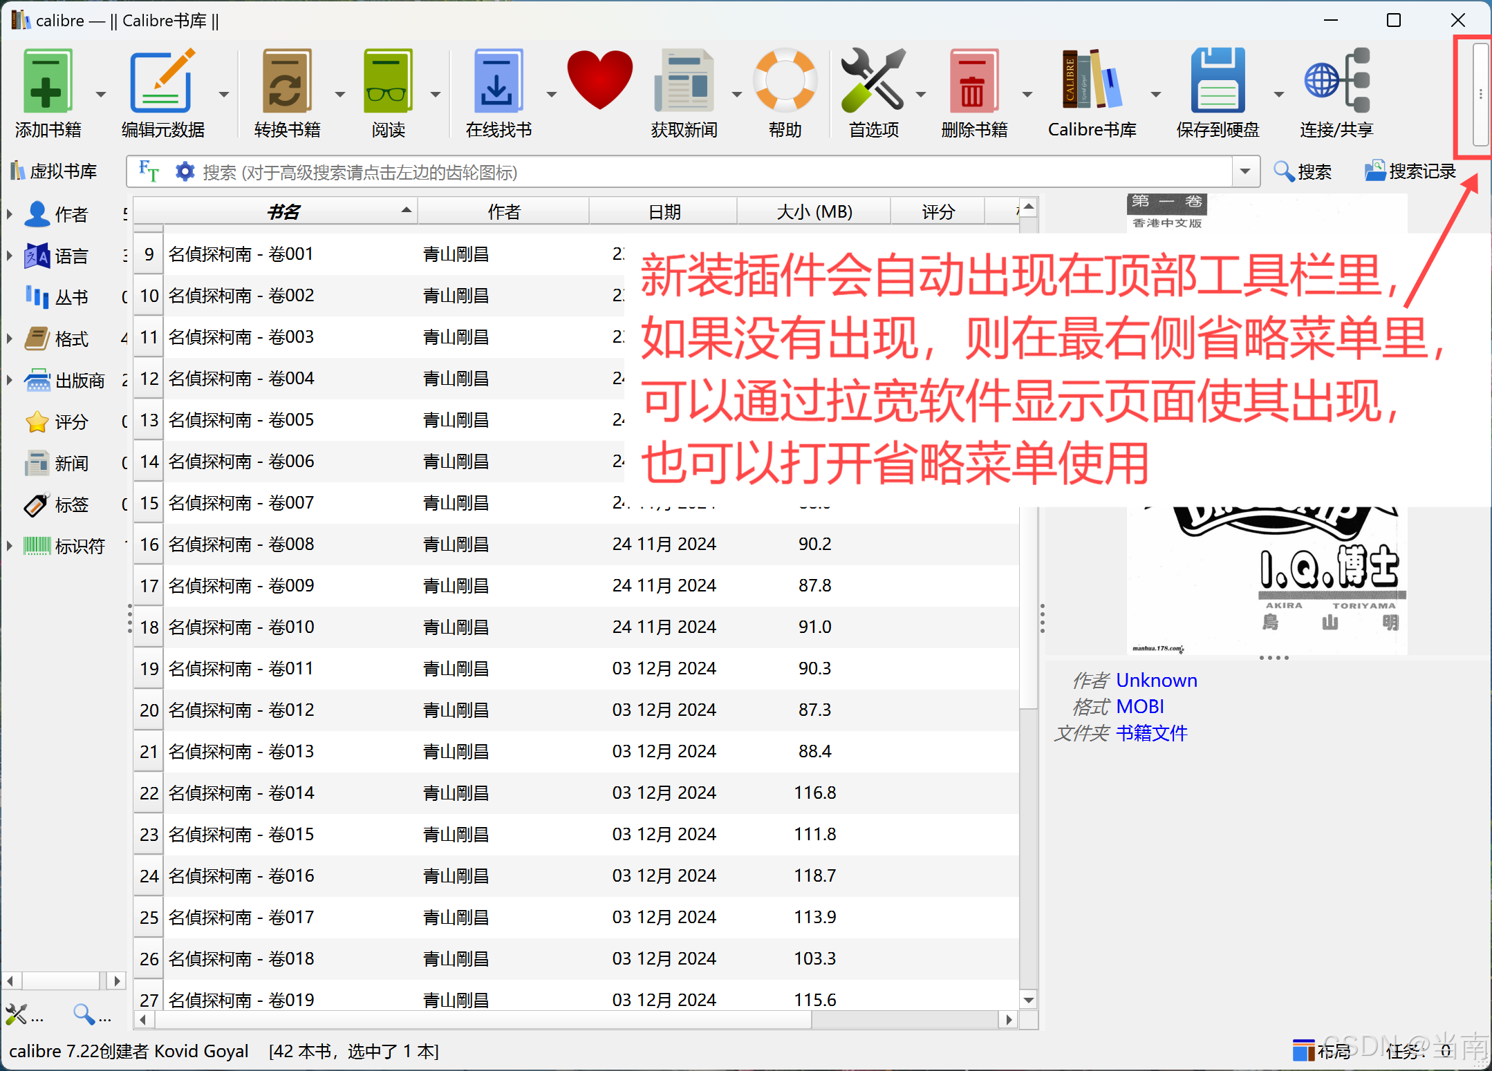This screenshot has width=1492, height=1071.
Task: Open the advanced search gear icon
Action: coord(184,171)
